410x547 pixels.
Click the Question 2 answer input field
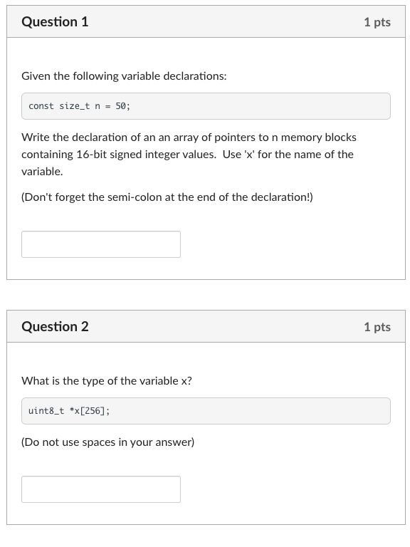pos(101,489)
